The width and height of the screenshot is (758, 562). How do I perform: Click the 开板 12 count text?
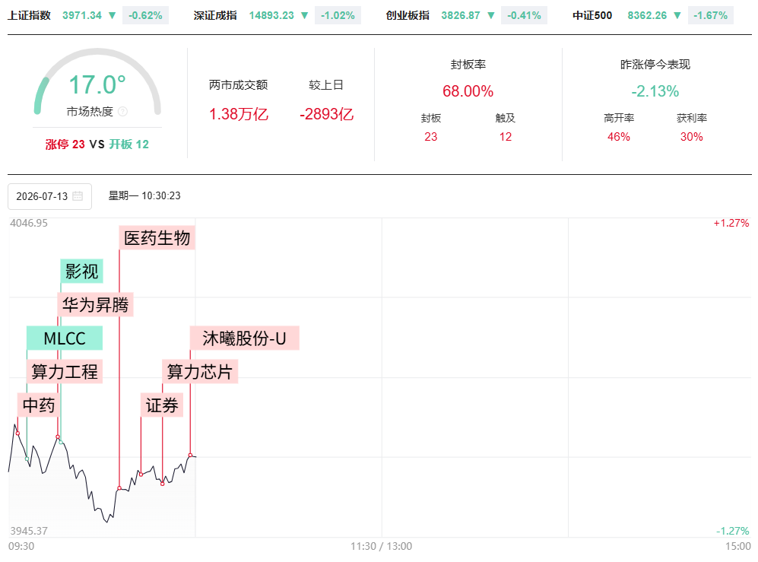click(129, 144)
